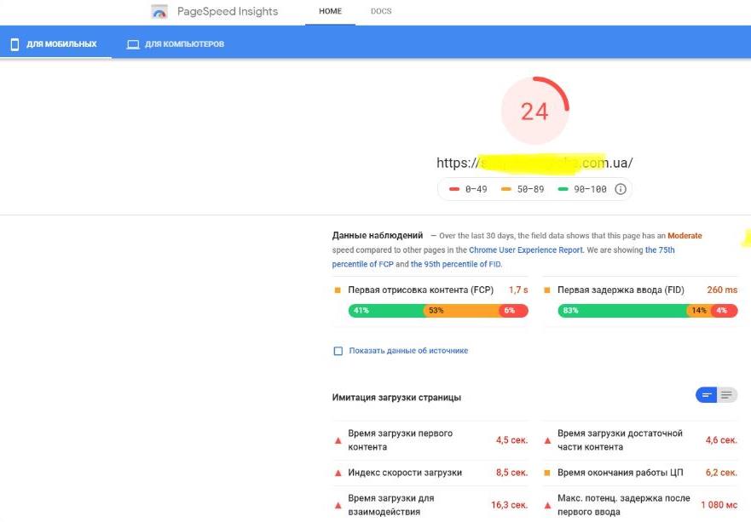Click the PageSpeed Insights title text
The height and width of the screenshot is (522, 751).
tap(228, 11)
